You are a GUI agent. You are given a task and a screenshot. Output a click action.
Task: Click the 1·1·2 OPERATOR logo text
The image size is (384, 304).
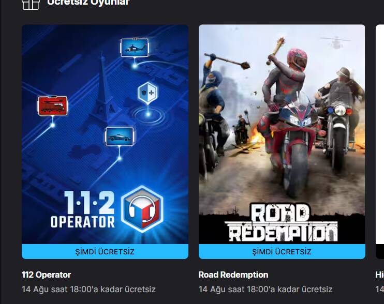click(83, 209)
